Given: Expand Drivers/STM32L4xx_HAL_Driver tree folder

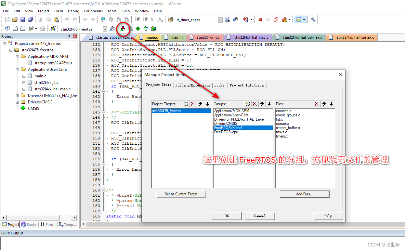Looking at the screenshot, I should pyautogui.click(x=17, y=96).
